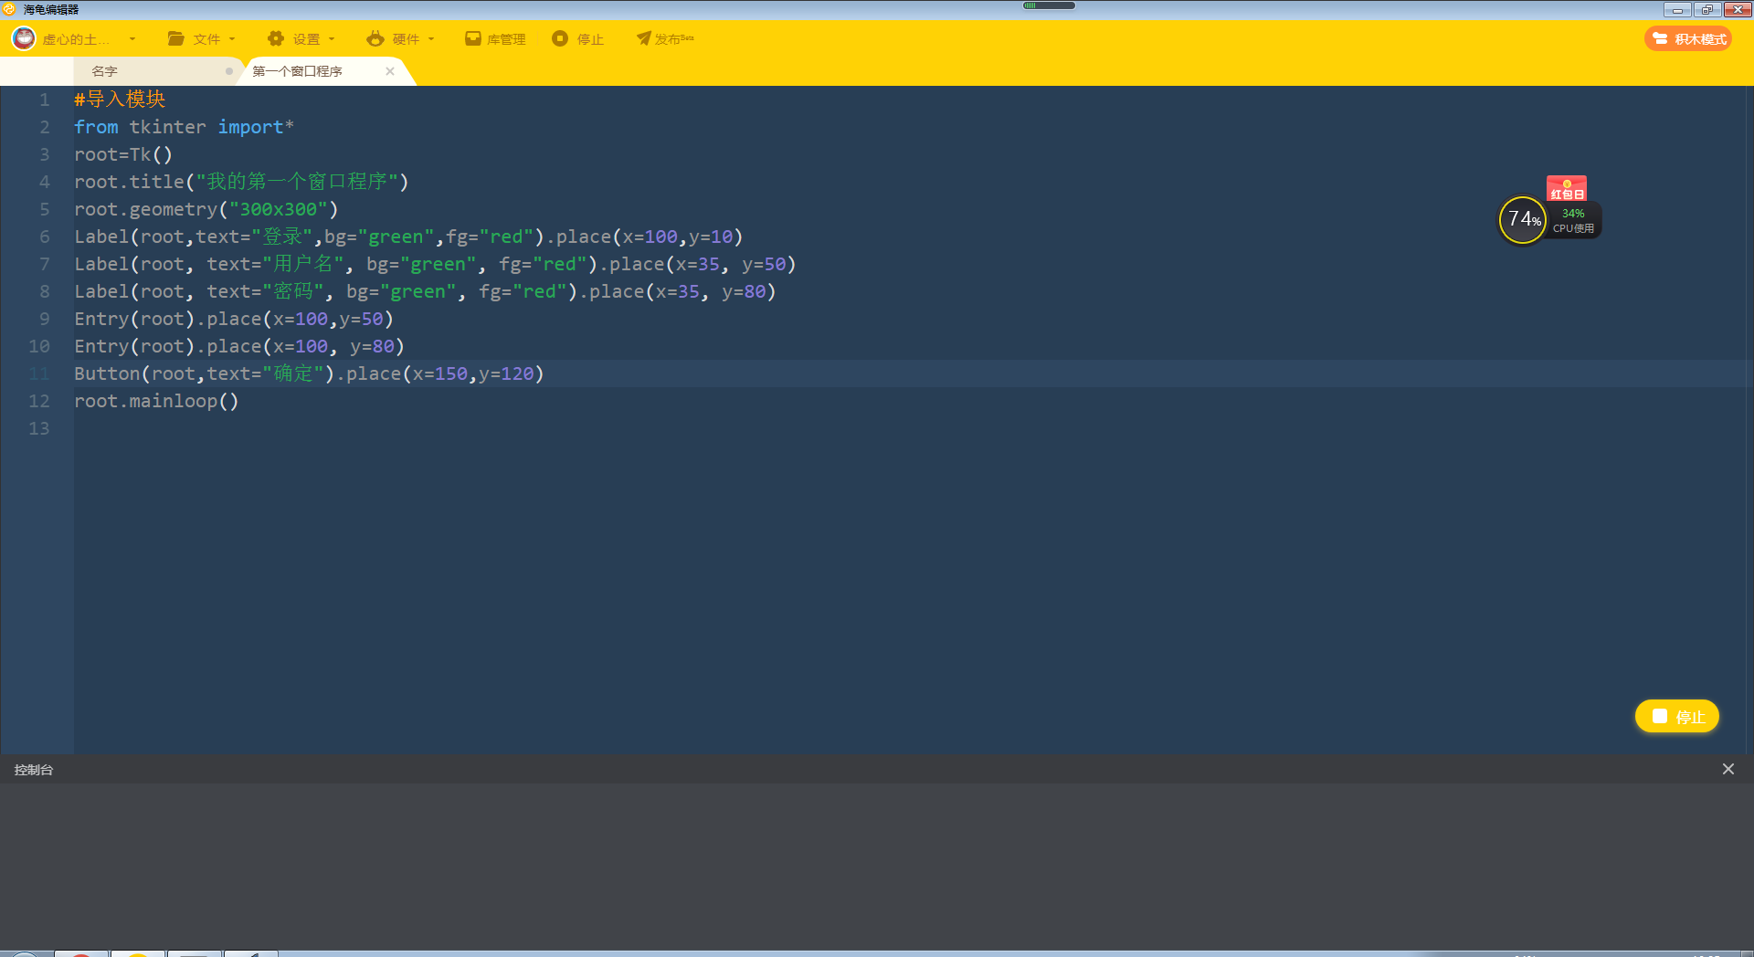The image size is (1754, 957).
Task: Switch to 积木模式 block mode
Action: pos(1688,38)
